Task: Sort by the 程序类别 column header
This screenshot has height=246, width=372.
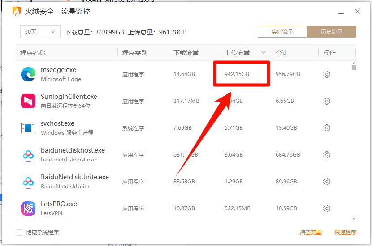Action: [x=135, y=53]
